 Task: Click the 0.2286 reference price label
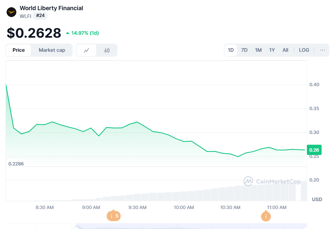16,164
